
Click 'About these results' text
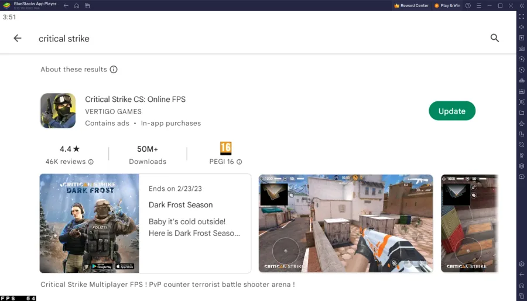pyautogui.click(x=74, y=70)
